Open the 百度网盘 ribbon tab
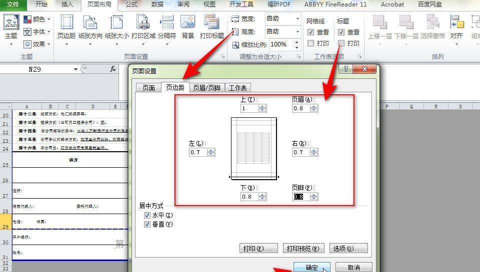 coord(430,4)
